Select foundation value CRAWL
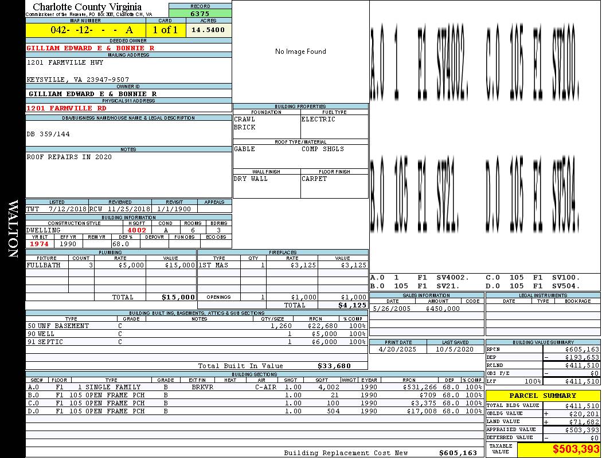This screenshot has width=602, height=458. 244,119
